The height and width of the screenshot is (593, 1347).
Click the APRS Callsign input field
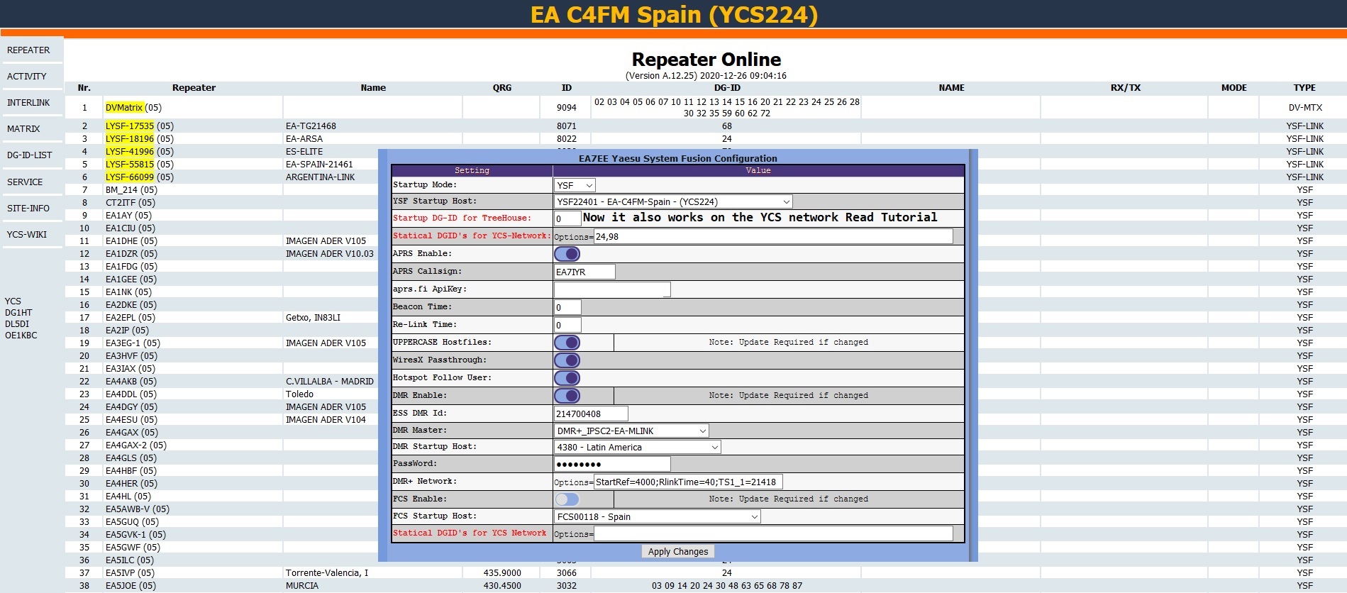(584, 272)
